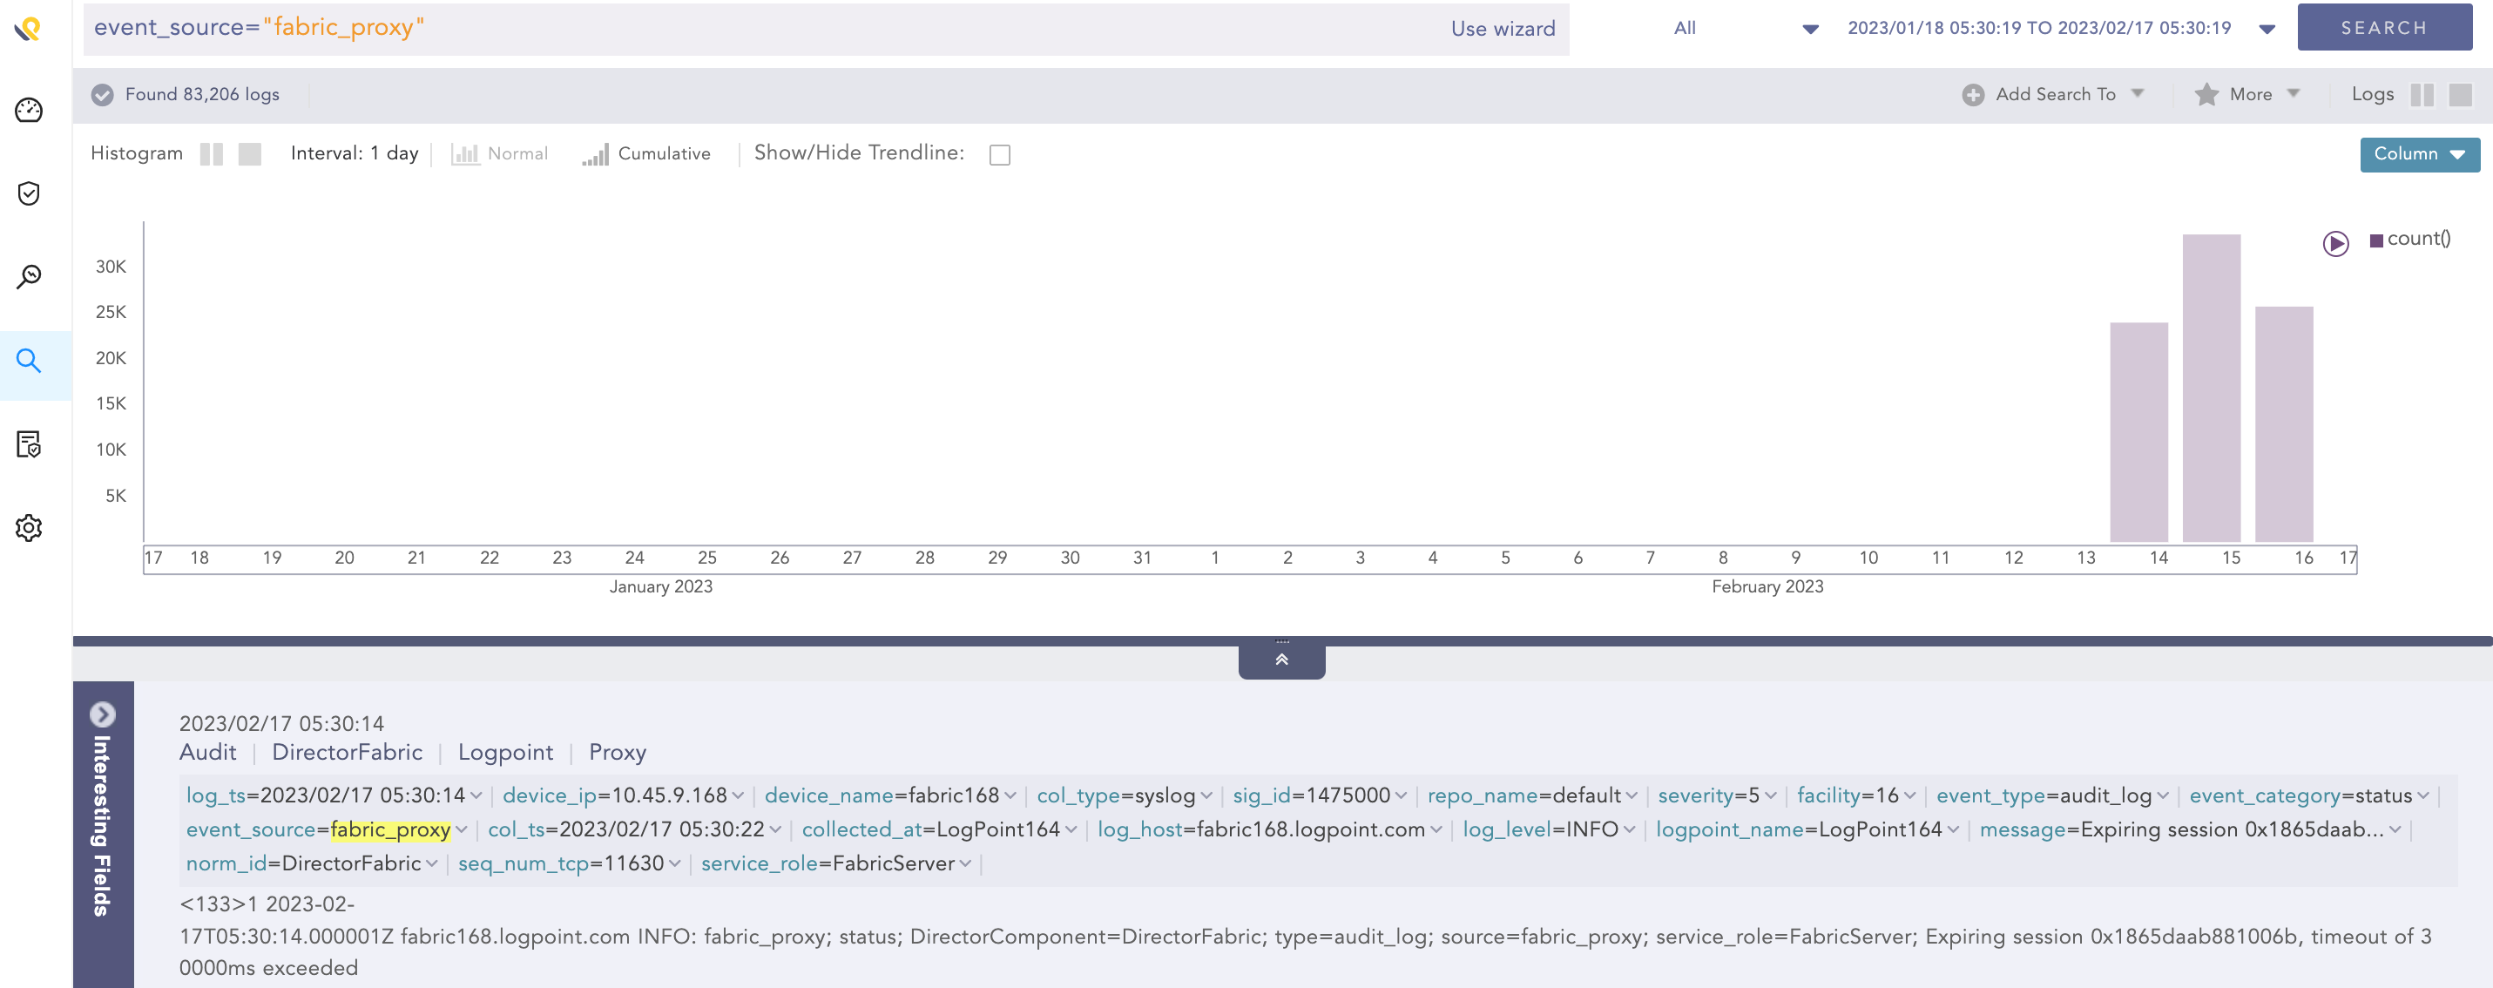
Task: Open the Reports document icon in sidebar
Action: tap(29, 445)
